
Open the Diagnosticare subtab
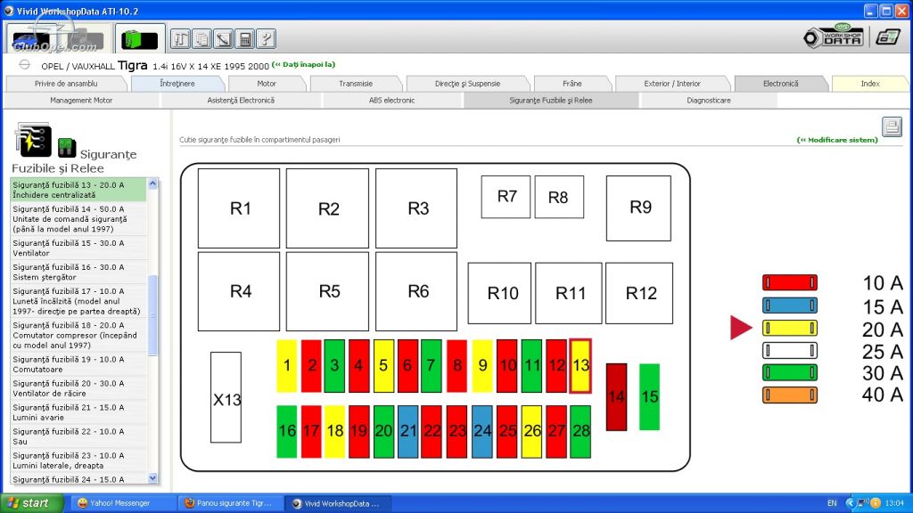709,101
